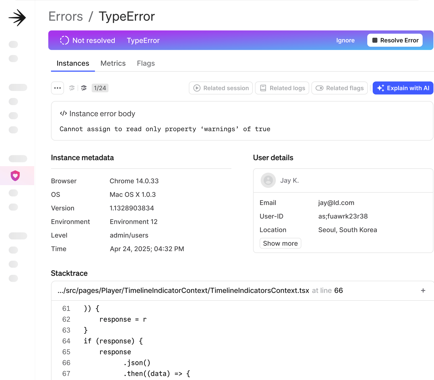Click the Resolve Error button

coord(395,40)
